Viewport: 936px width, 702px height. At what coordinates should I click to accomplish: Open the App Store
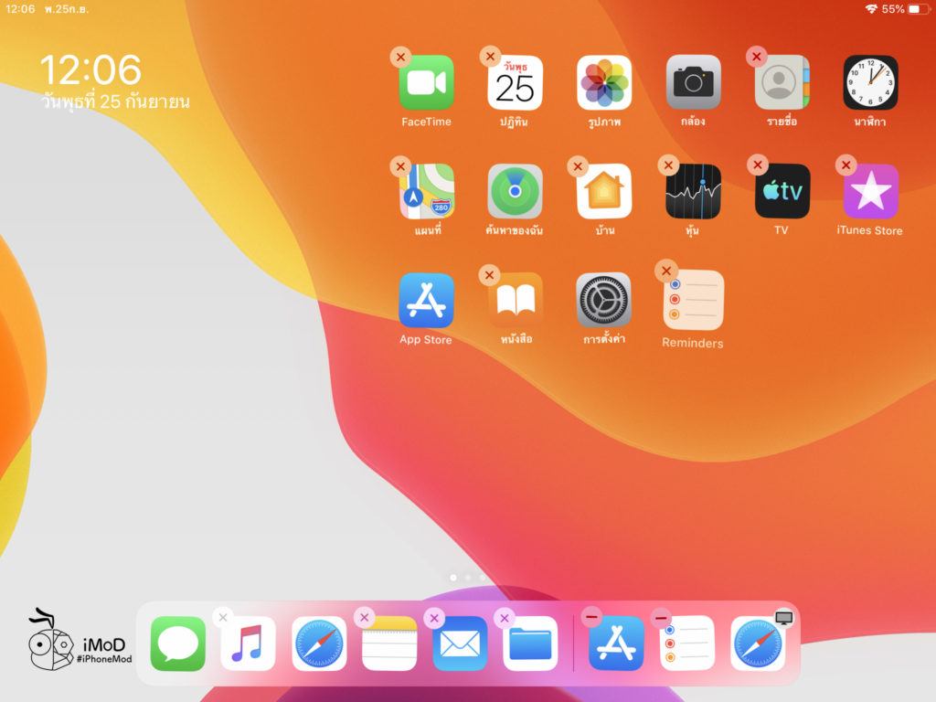point(426,303)
